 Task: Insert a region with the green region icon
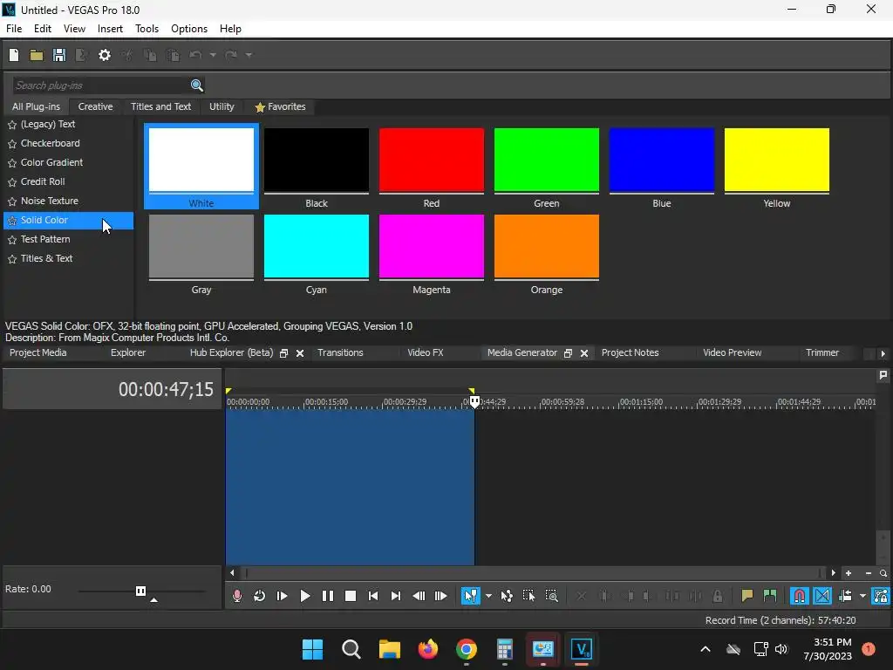click(769, 596)
